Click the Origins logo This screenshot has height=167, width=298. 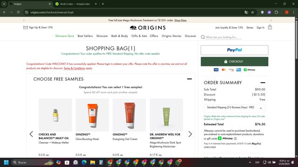[x=148, y=28]
